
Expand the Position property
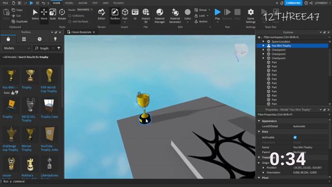263,168
